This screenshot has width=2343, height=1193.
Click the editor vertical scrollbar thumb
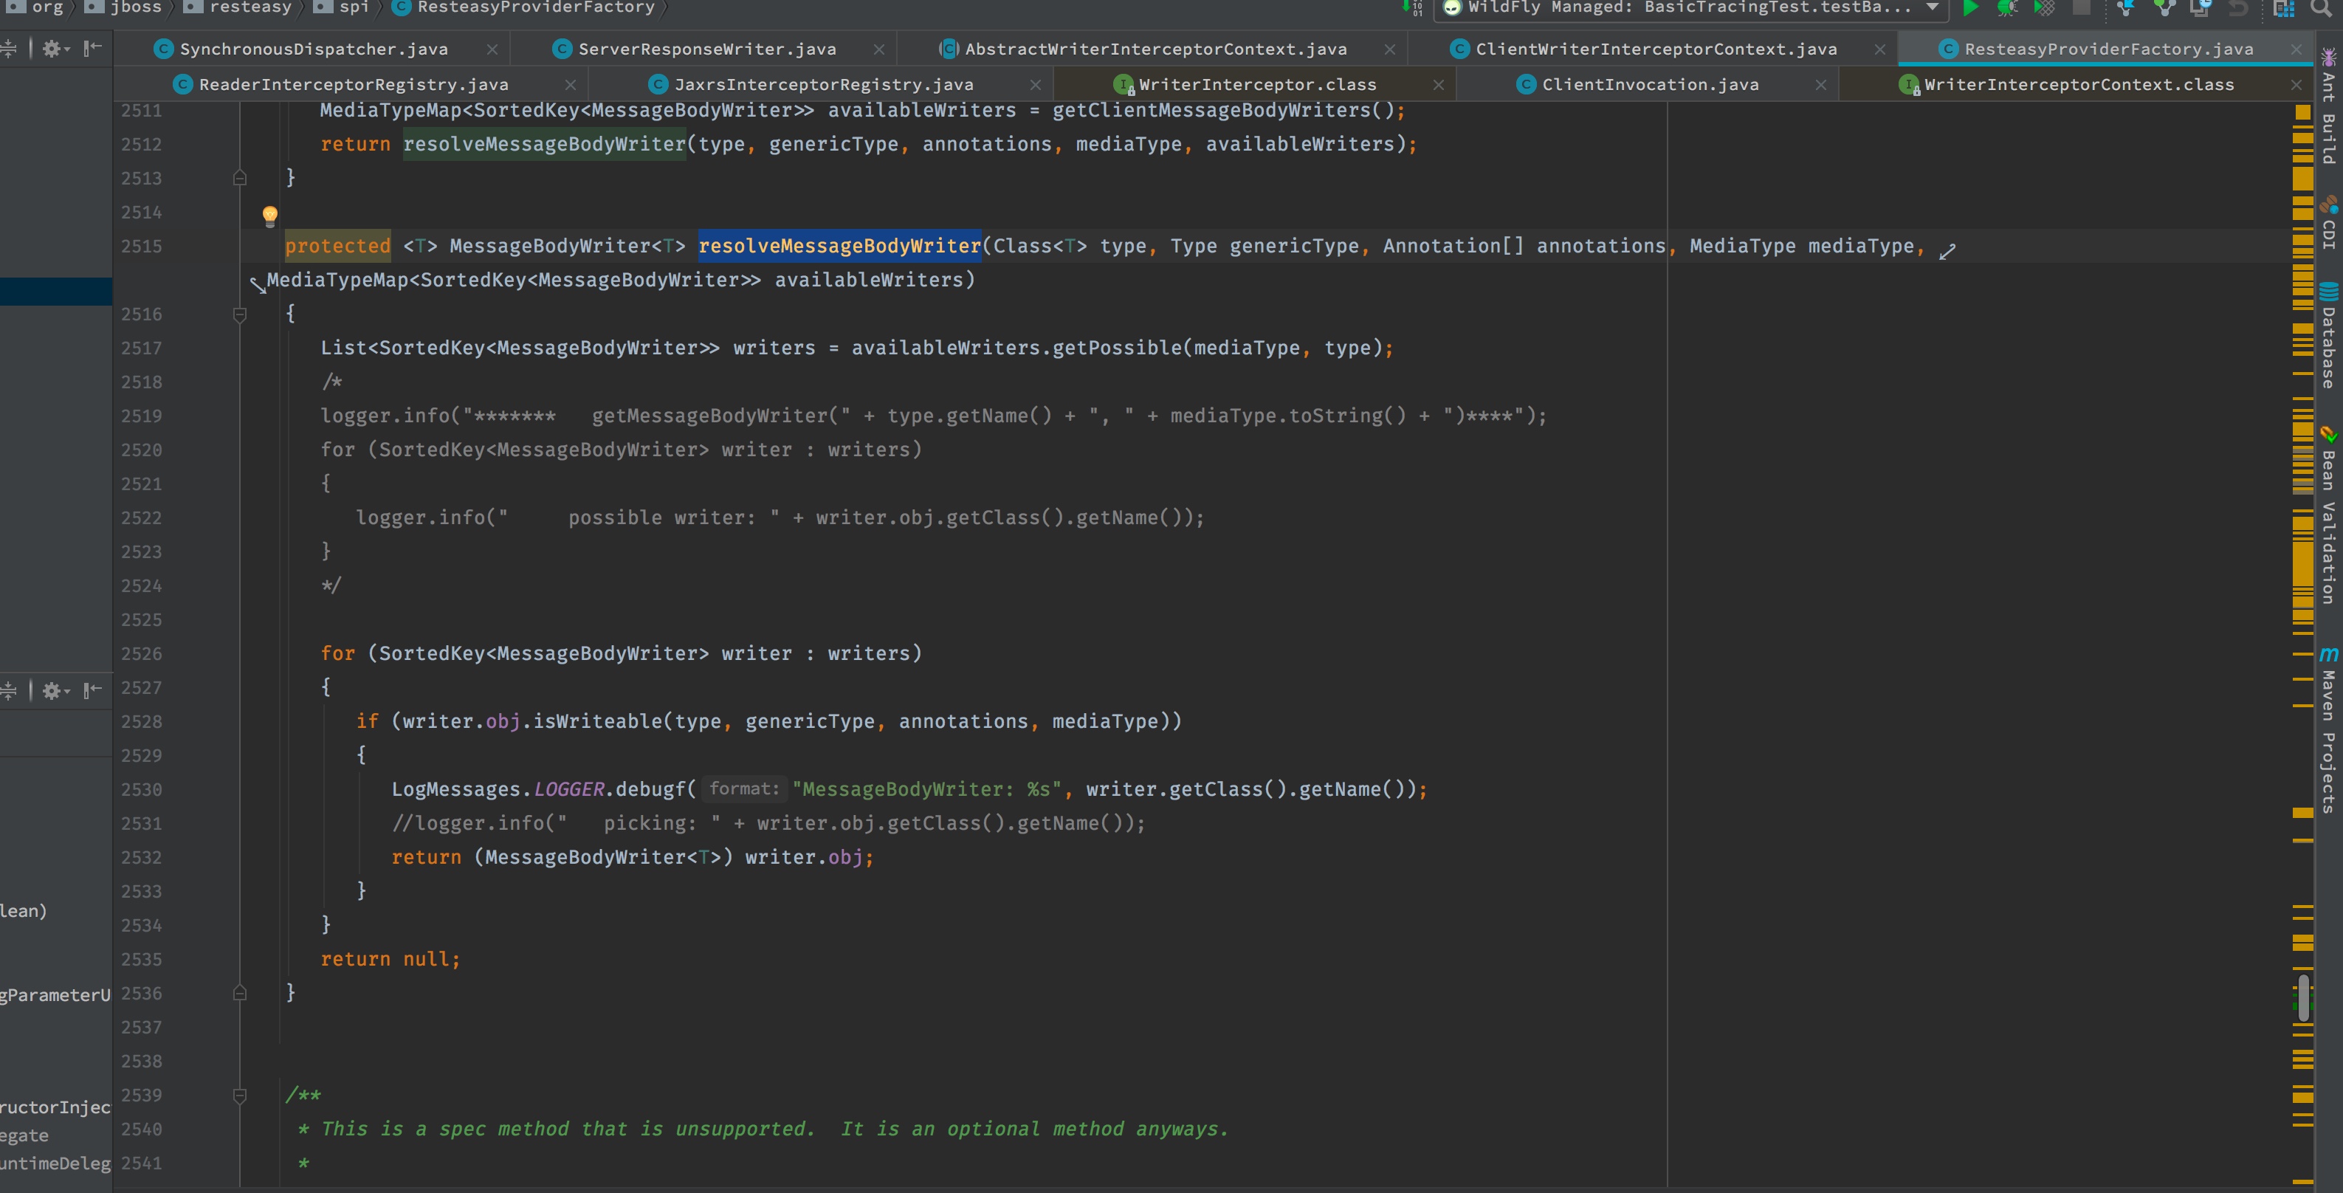pyautogui.click(x=2302, y=997)
